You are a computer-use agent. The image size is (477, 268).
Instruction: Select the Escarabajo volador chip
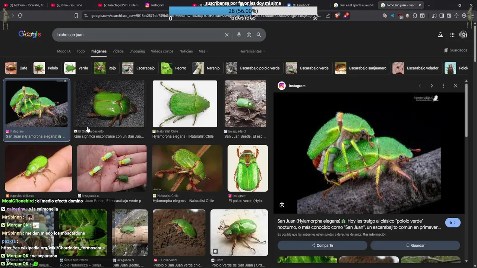click(x=417, y=68)
